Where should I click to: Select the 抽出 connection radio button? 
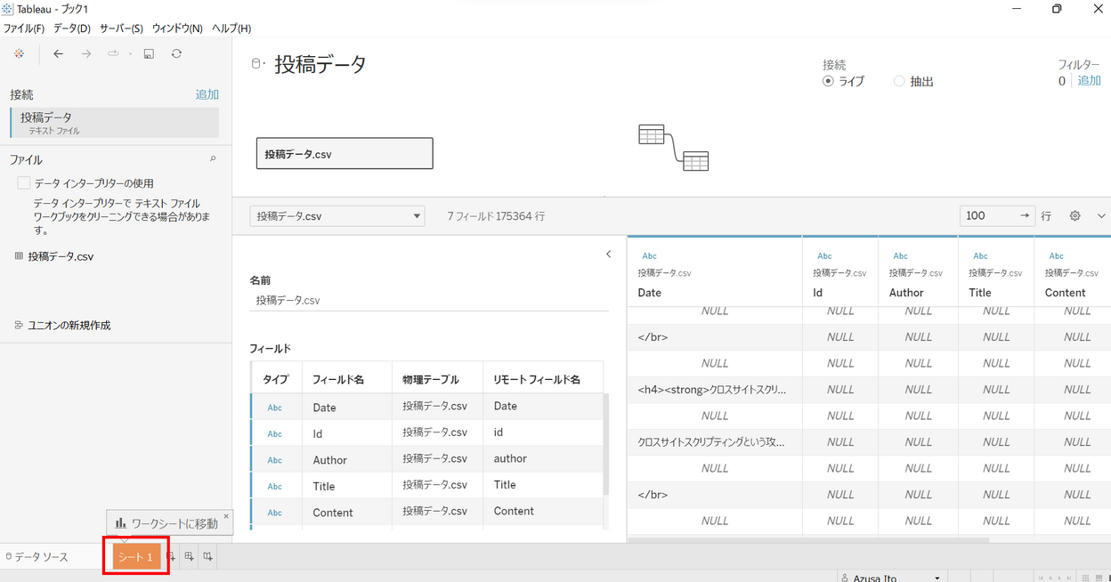pyautogui.click(x=899, y=81)
